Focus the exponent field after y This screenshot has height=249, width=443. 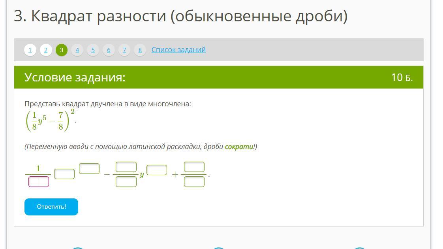point(157,170)
